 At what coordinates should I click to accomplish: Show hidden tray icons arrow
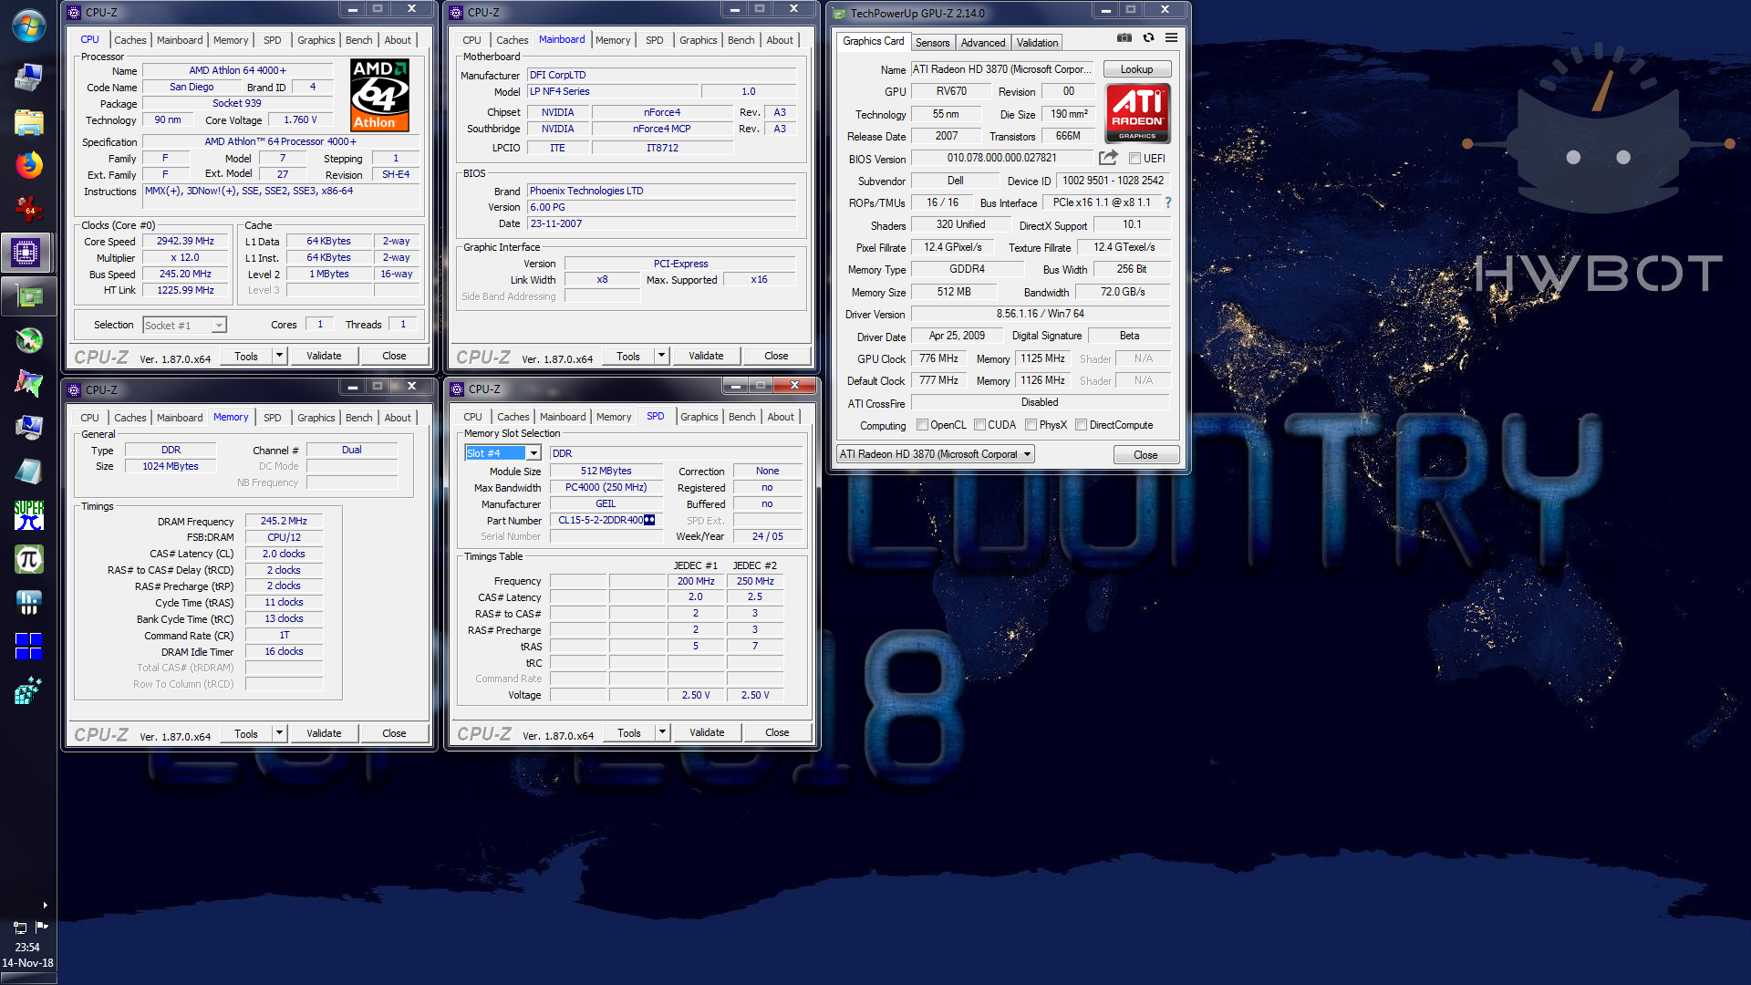45,906
